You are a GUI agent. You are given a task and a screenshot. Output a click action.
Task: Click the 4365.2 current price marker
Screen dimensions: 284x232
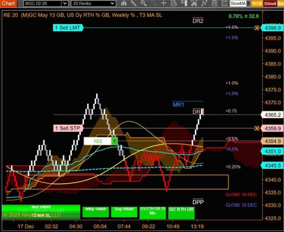pos(273,115)
